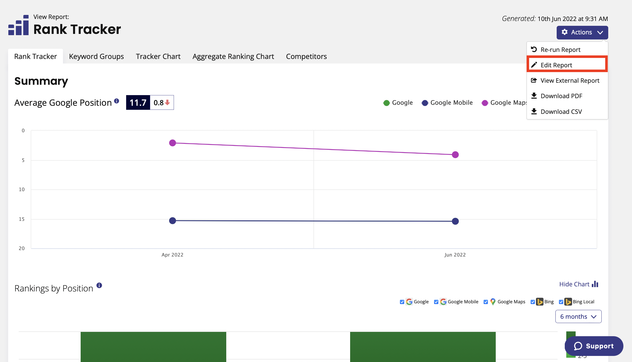Click the Re-run Report circular arrow icon
632x362 pixels.
(534, 49)
